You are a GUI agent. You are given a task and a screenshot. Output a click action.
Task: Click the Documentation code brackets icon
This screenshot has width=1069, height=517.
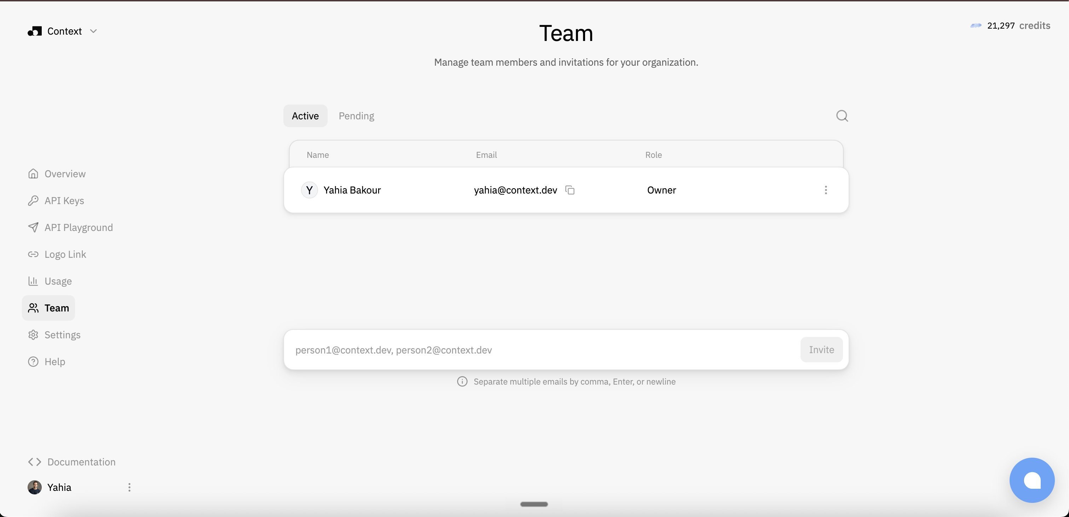35,462
